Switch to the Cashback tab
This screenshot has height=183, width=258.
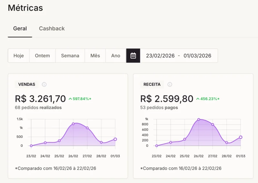pos(52,28)
